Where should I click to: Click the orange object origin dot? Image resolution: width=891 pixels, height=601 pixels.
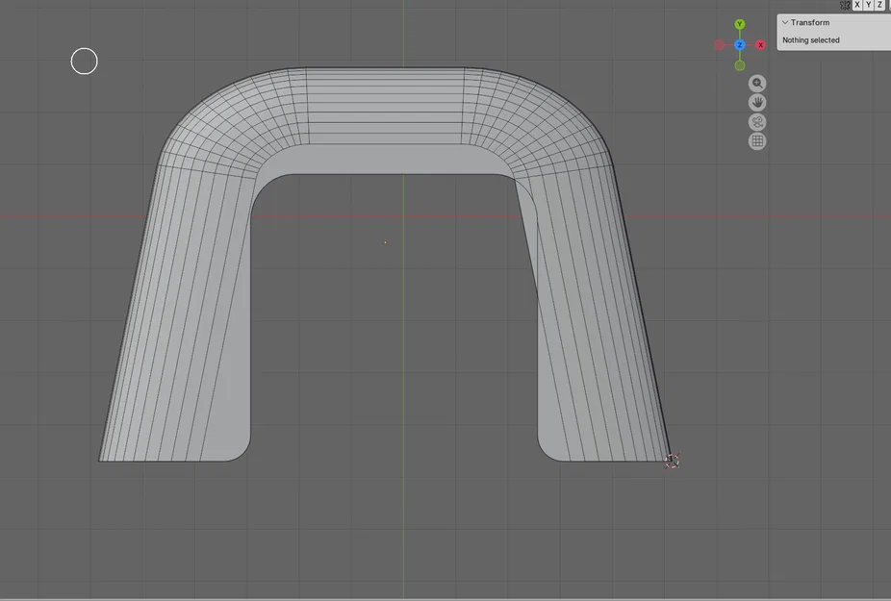pyautogui.click(x=385, y=242)
